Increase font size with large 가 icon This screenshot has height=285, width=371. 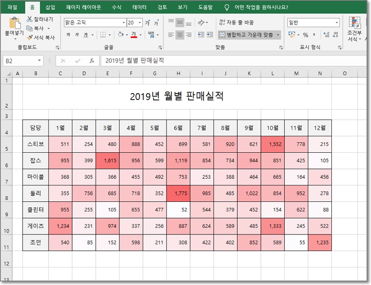coord(147,23)
